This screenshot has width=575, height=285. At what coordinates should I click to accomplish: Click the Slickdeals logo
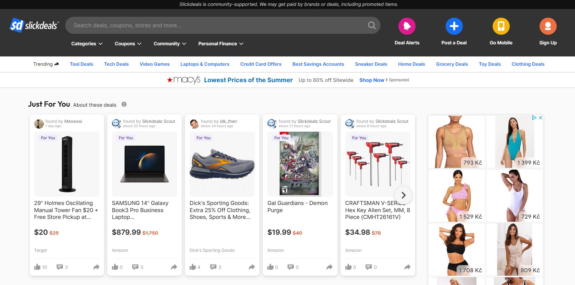click(34, 25)
